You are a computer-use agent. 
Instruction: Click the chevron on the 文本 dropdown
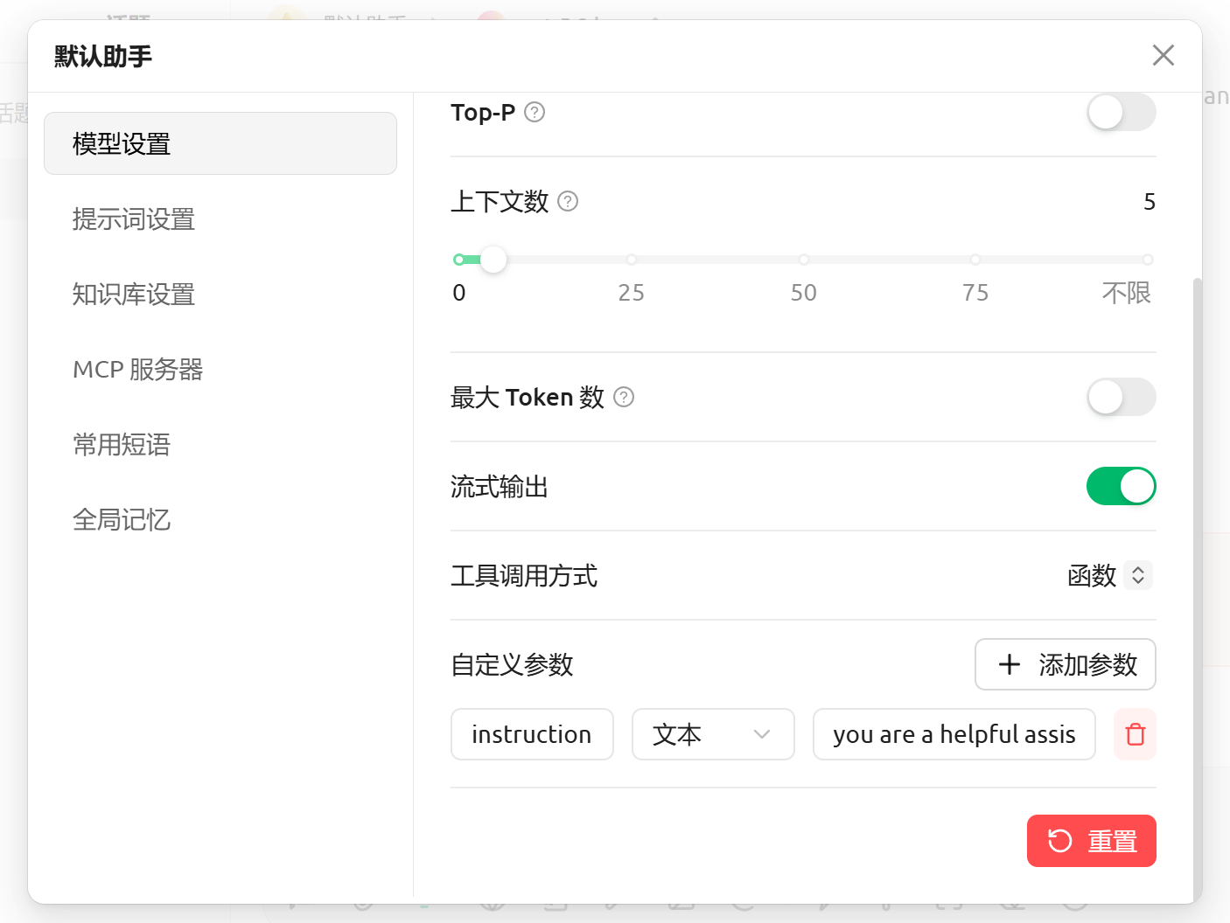[x=761, y=734]
